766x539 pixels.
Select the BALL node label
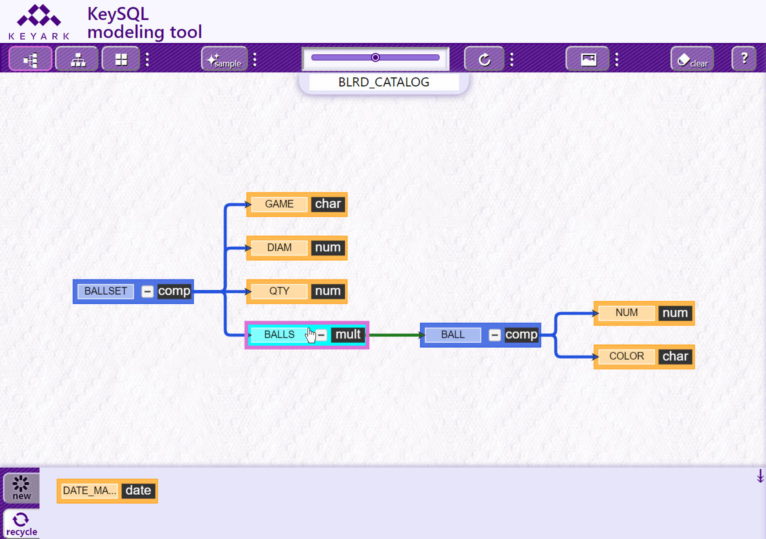click(x=452, y=335)
